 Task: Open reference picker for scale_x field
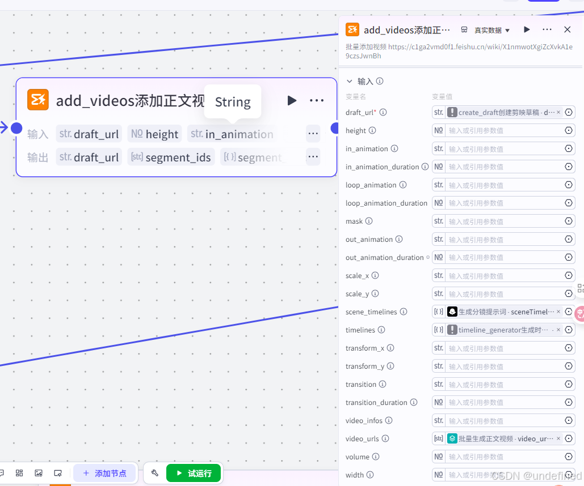(x=569, y=275)
